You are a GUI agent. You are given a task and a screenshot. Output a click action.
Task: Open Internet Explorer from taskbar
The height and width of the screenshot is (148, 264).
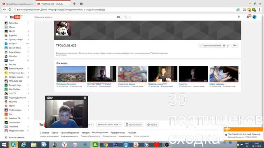tap(24, 145)
